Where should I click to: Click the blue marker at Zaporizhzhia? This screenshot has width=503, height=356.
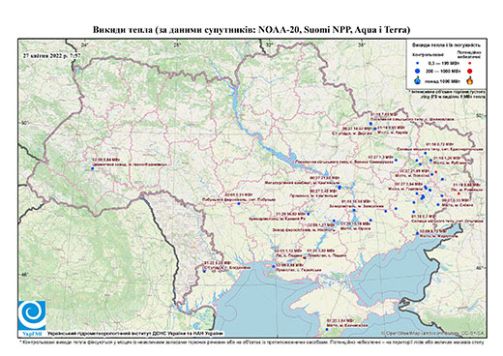[354, 210]
